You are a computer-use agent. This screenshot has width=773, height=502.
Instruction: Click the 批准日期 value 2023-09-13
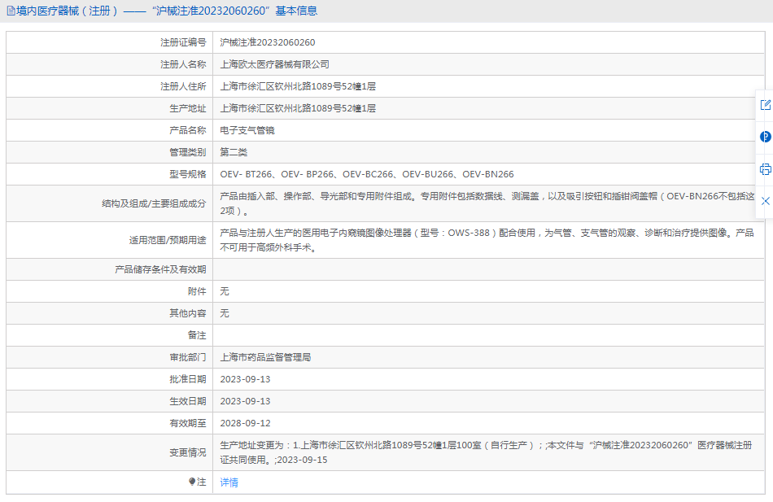coord(245,379)
